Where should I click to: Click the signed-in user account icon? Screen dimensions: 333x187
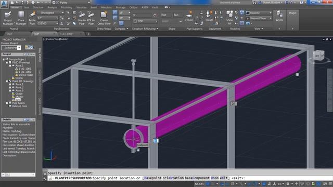[x=260, y=2]
